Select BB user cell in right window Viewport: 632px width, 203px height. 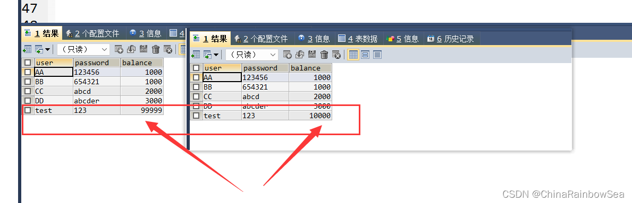tap(222, 87)
